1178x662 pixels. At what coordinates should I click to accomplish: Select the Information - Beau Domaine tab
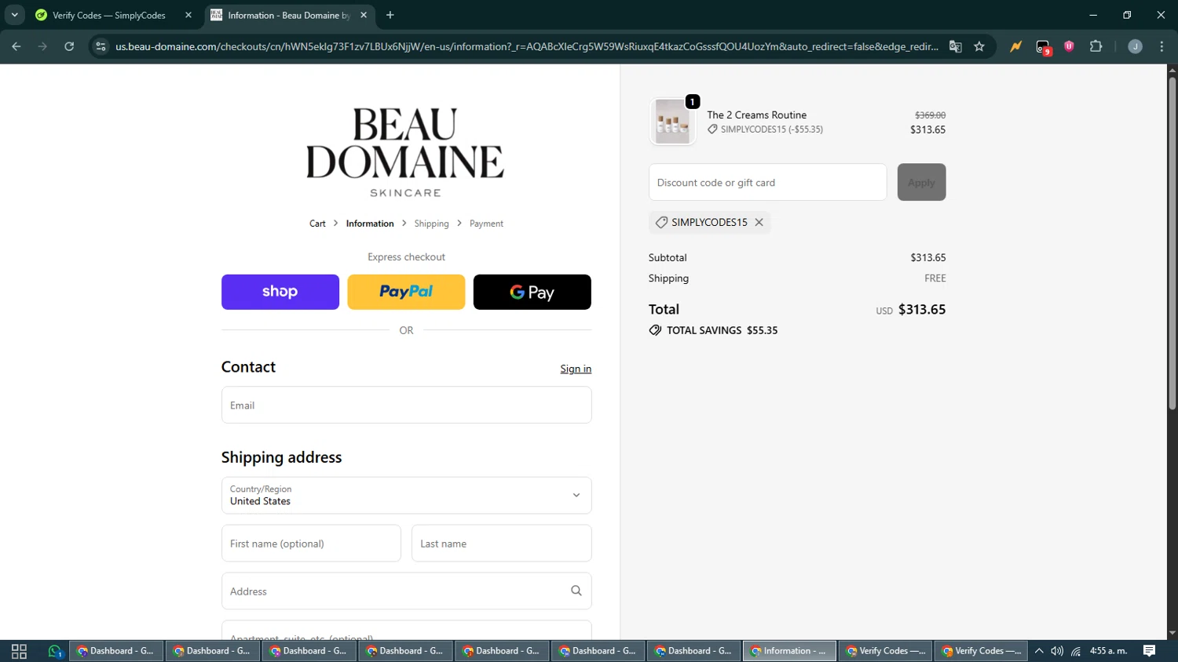289,15
